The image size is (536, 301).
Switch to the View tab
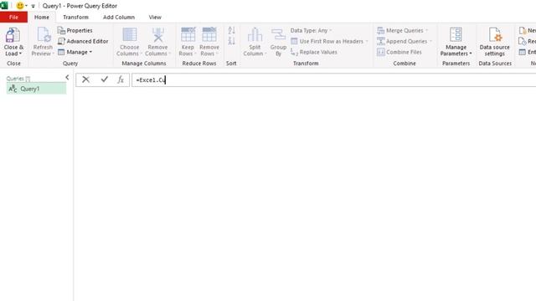click(155, 17)
